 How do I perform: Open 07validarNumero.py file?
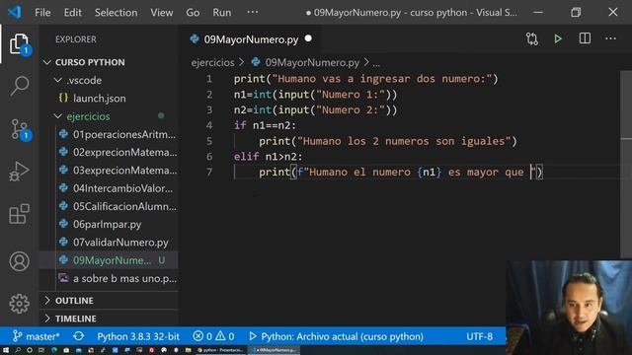[x=120, y=243]
